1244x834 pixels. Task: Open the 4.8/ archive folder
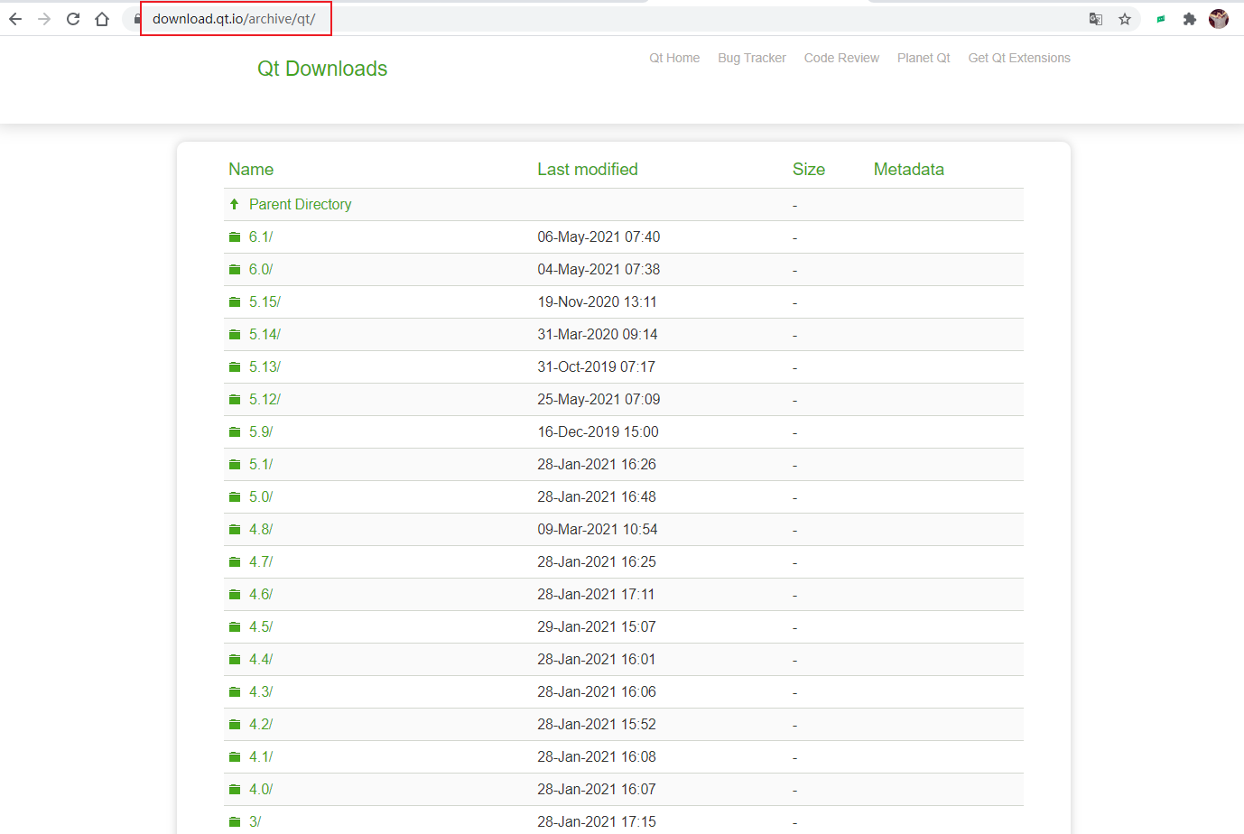pyautogui.click(x=261, y=529)
